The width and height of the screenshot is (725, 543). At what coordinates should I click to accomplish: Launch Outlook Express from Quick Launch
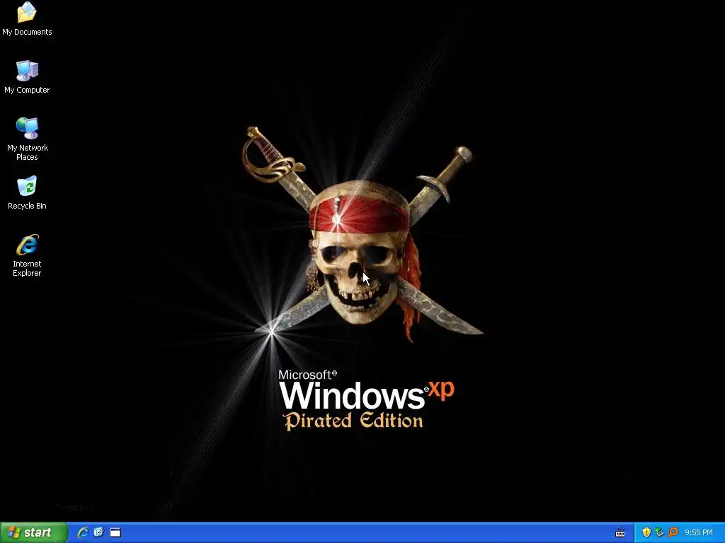coord(98,532)
